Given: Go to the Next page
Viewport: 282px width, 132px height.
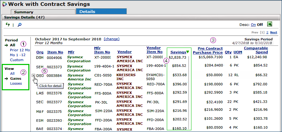Looking at the screenshot, I should (x=273, y=32).
